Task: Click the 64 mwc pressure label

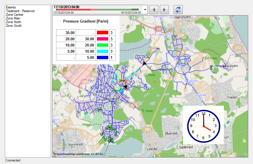Action: 211,58
